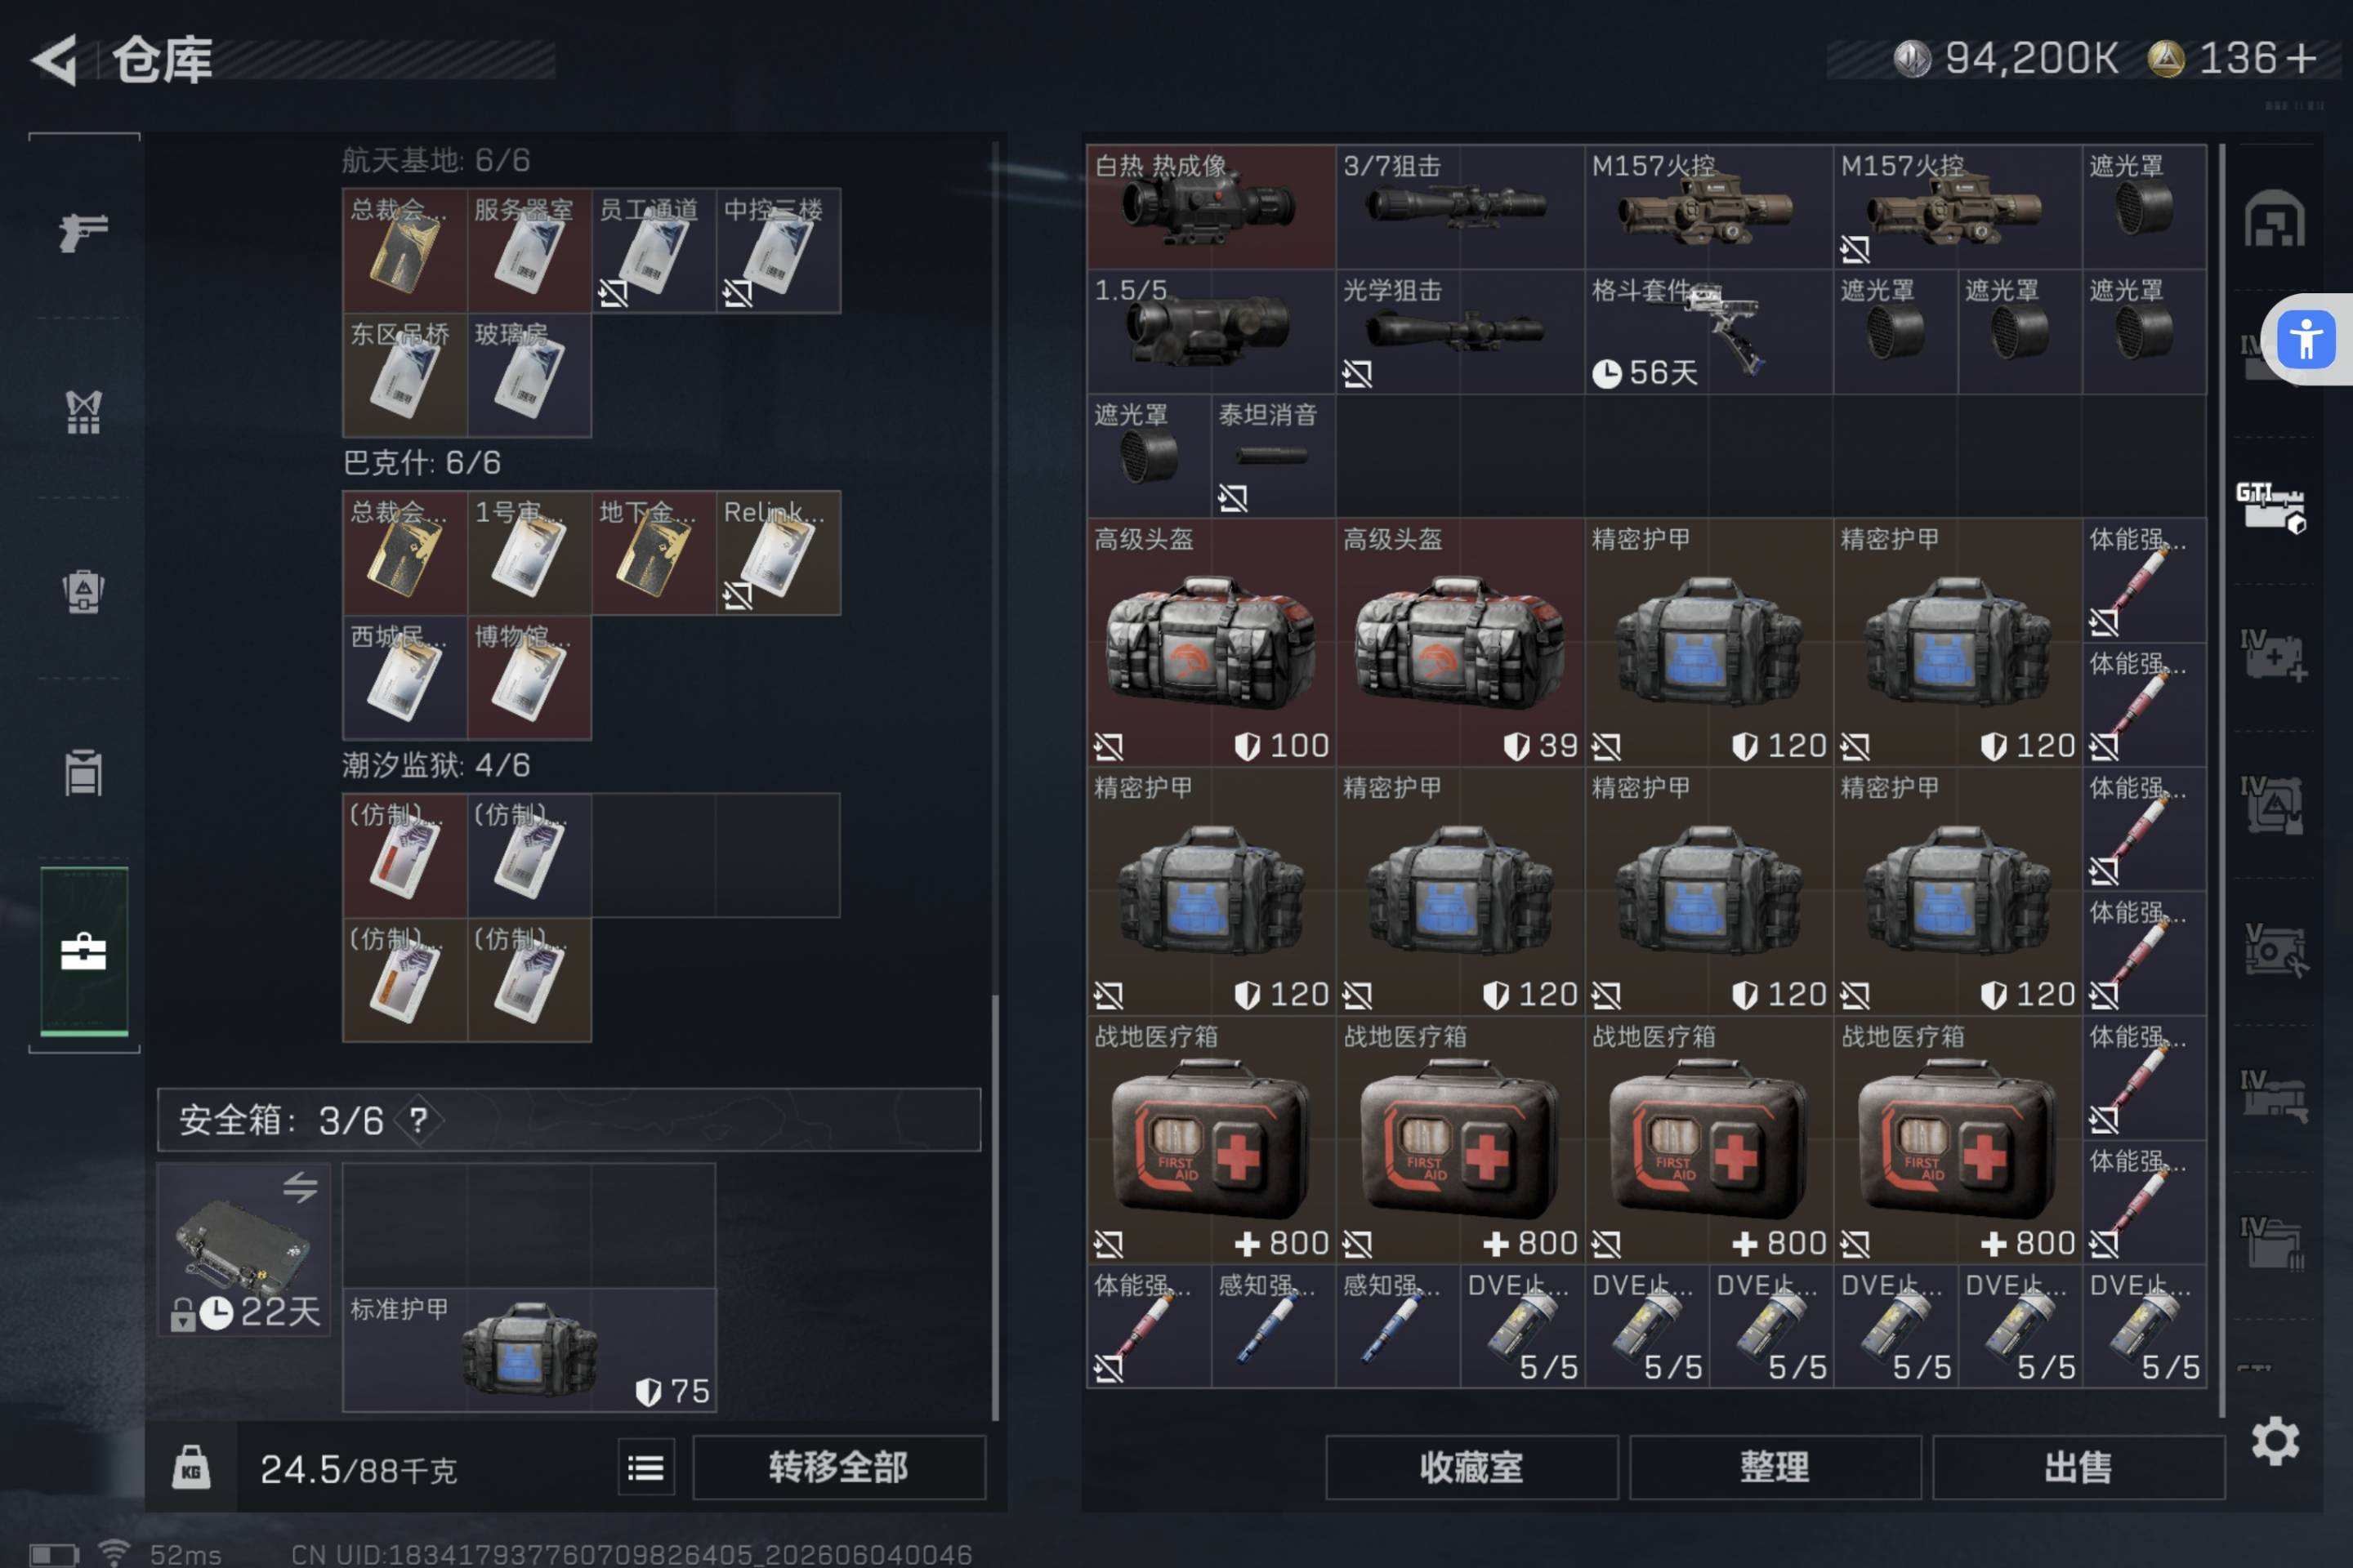Select the 服务器室 keycard

coord(529,251)
